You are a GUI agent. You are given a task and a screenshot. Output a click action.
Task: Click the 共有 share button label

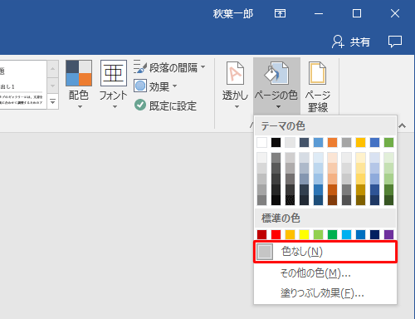pos(360,42)
